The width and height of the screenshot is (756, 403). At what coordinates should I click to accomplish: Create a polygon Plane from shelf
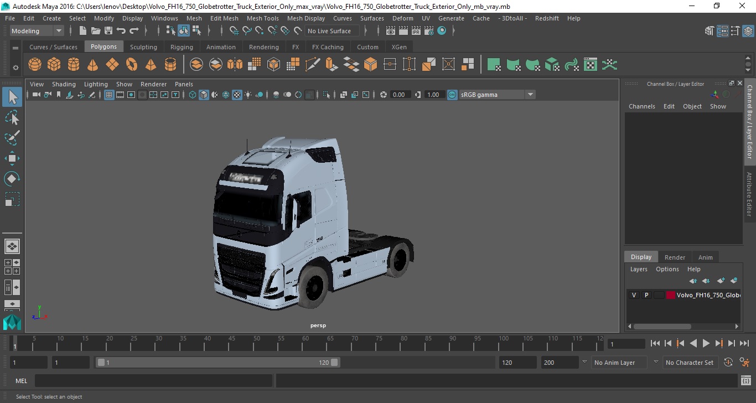tap(112, 65)
